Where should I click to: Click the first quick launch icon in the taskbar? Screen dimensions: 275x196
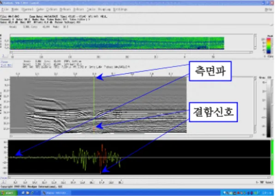tap(23, 193)
